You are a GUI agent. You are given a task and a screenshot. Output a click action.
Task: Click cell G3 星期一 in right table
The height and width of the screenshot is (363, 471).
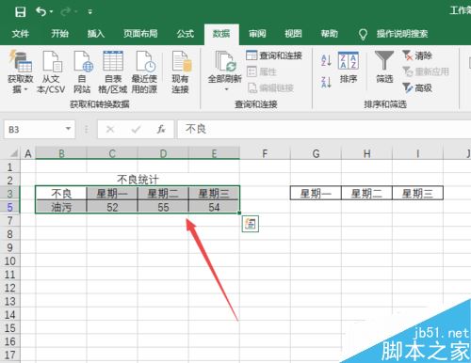(316, 193)
